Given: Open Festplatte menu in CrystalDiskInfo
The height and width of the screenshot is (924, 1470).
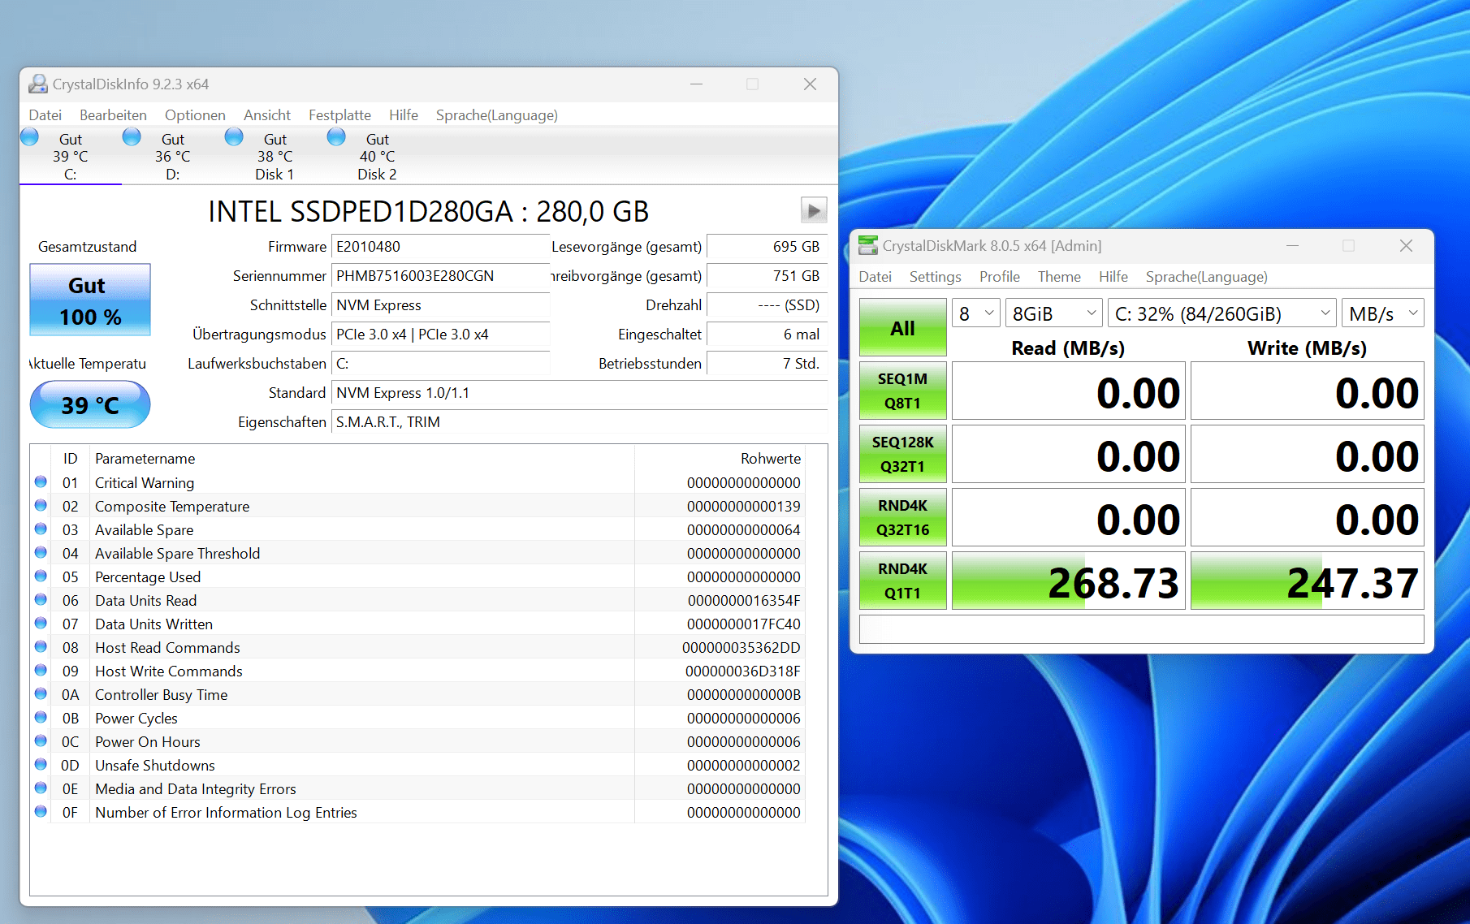Looking at the screenshot, I should [339, 115].
